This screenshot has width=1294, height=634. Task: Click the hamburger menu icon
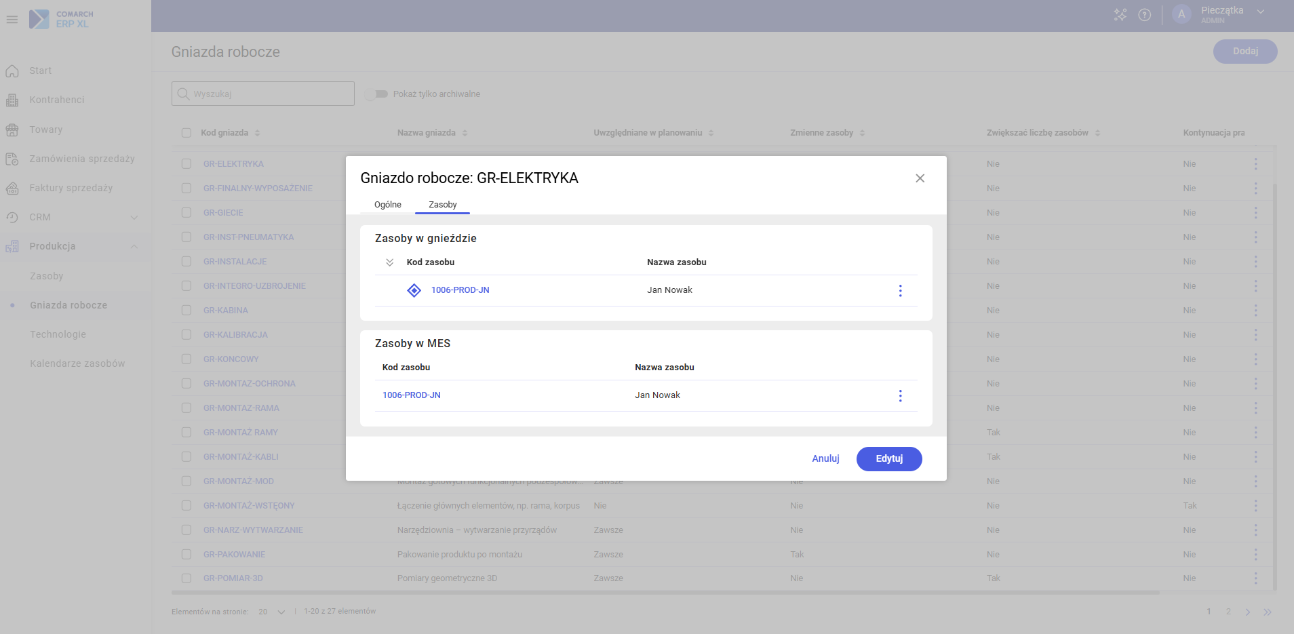pos(12,20)
